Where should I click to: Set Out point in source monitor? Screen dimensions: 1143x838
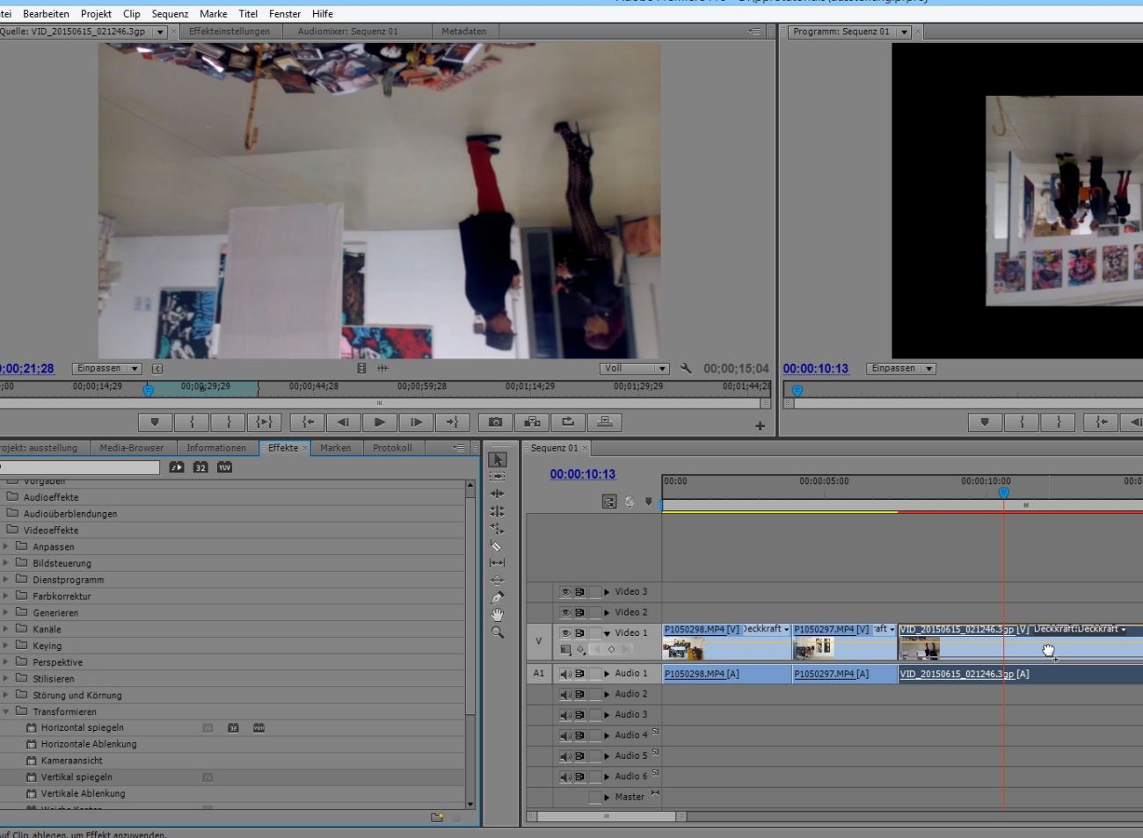tap(229, 423)
